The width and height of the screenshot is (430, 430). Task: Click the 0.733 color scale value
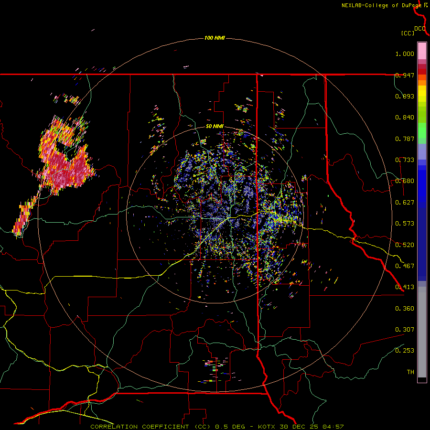click(405, 160)
